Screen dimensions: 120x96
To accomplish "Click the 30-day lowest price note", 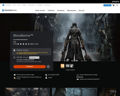I will pos(29,62).
